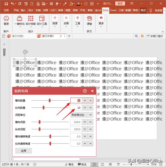The height and width of the screenshot is (167, 166).
Task: Click the eyedropper tool icon
Action: [x=65, y=4]
